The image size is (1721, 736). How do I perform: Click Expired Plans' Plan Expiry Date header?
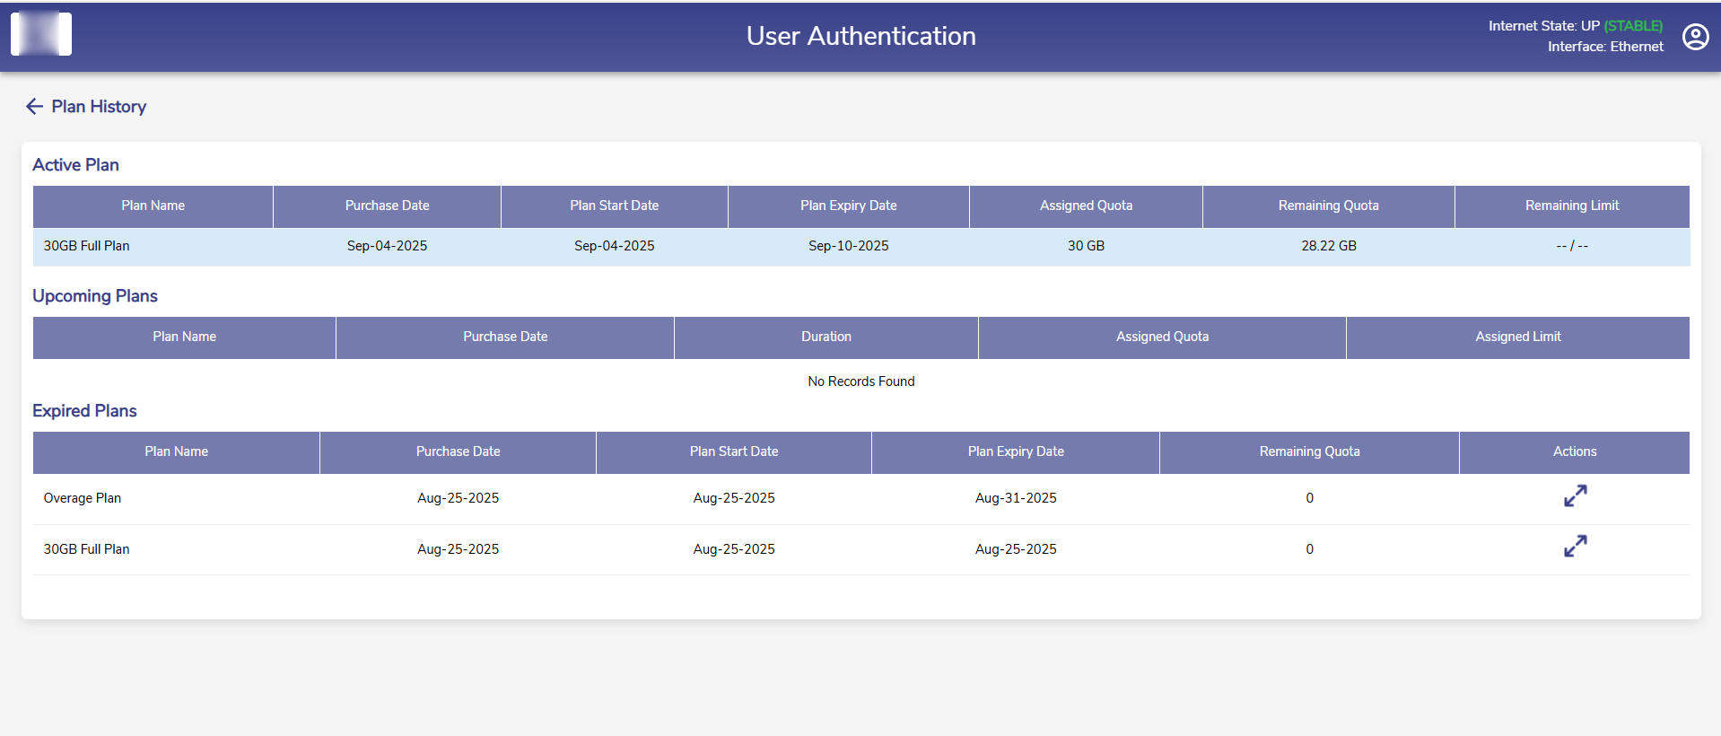point(1015,451)
